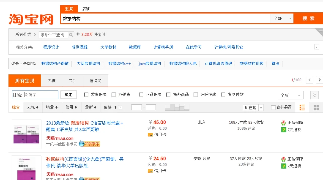Image resolution: width=323 pixels, height=180 pixels.
Task: Click the 和我联系 Wangwang icon for 世纪书缘图书专营
Action: [90, 144]
